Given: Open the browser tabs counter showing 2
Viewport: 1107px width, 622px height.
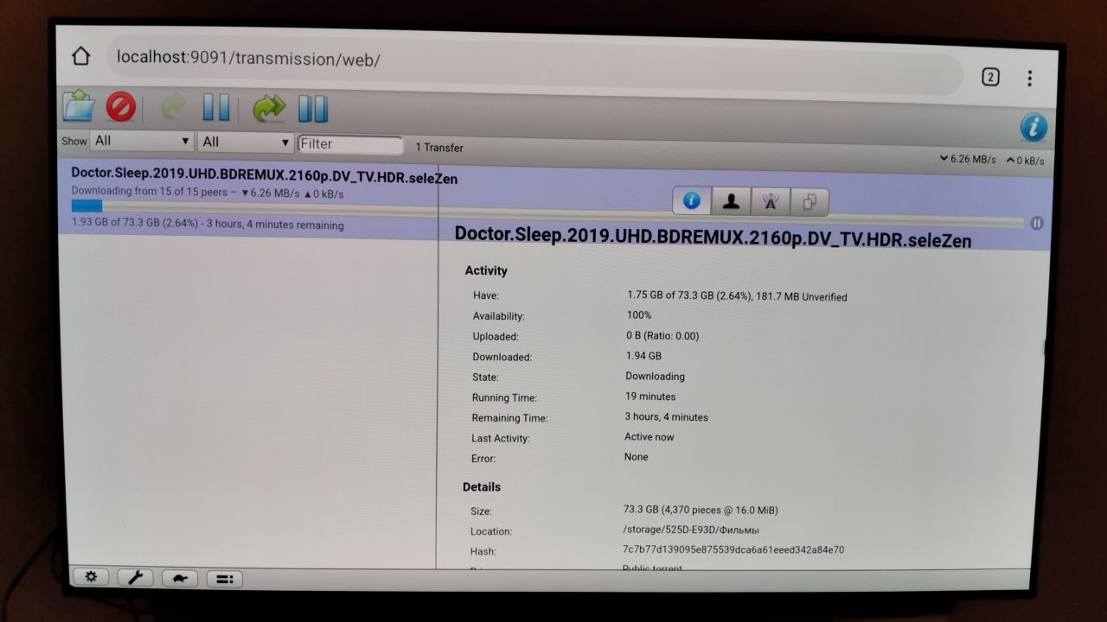Looking at the screenshot, I should (990, 77).
